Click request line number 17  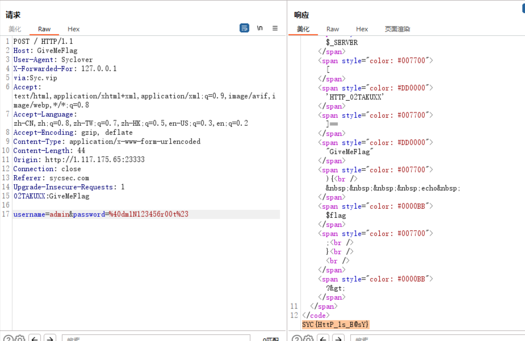(x=6, y=214)
